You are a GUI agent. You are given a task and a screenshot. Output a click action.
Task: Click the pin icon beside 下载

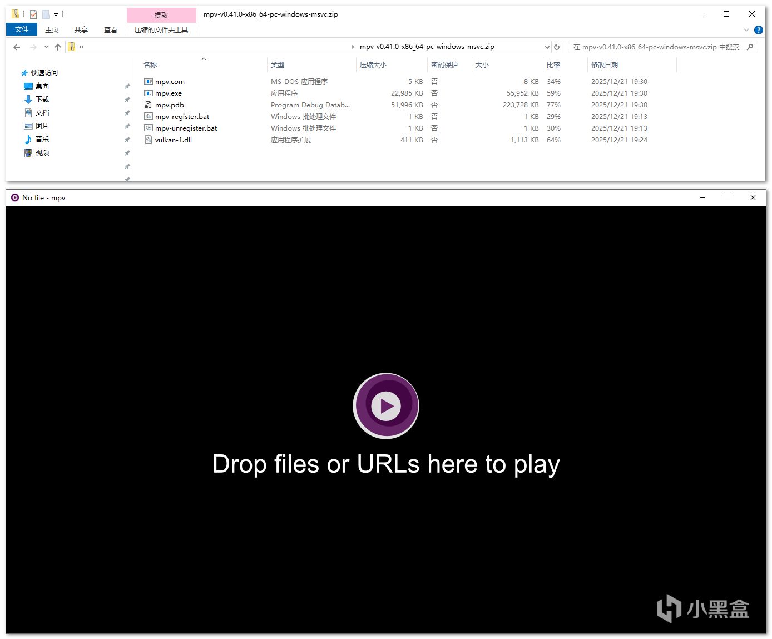pyautogui.click(x=127, y=100)
